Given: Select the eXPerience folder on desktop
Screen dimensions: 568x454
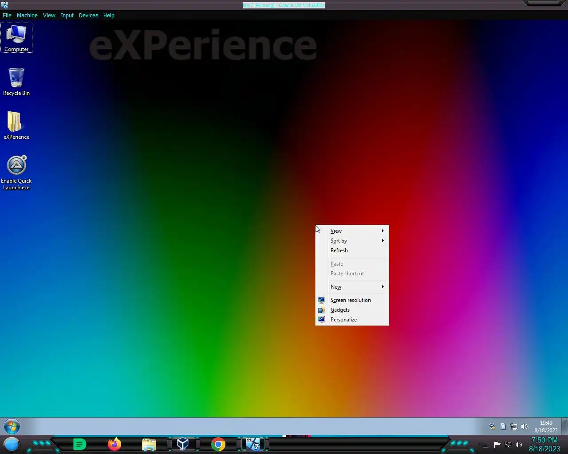Looking at the screenshot, I should click(16, 125).
